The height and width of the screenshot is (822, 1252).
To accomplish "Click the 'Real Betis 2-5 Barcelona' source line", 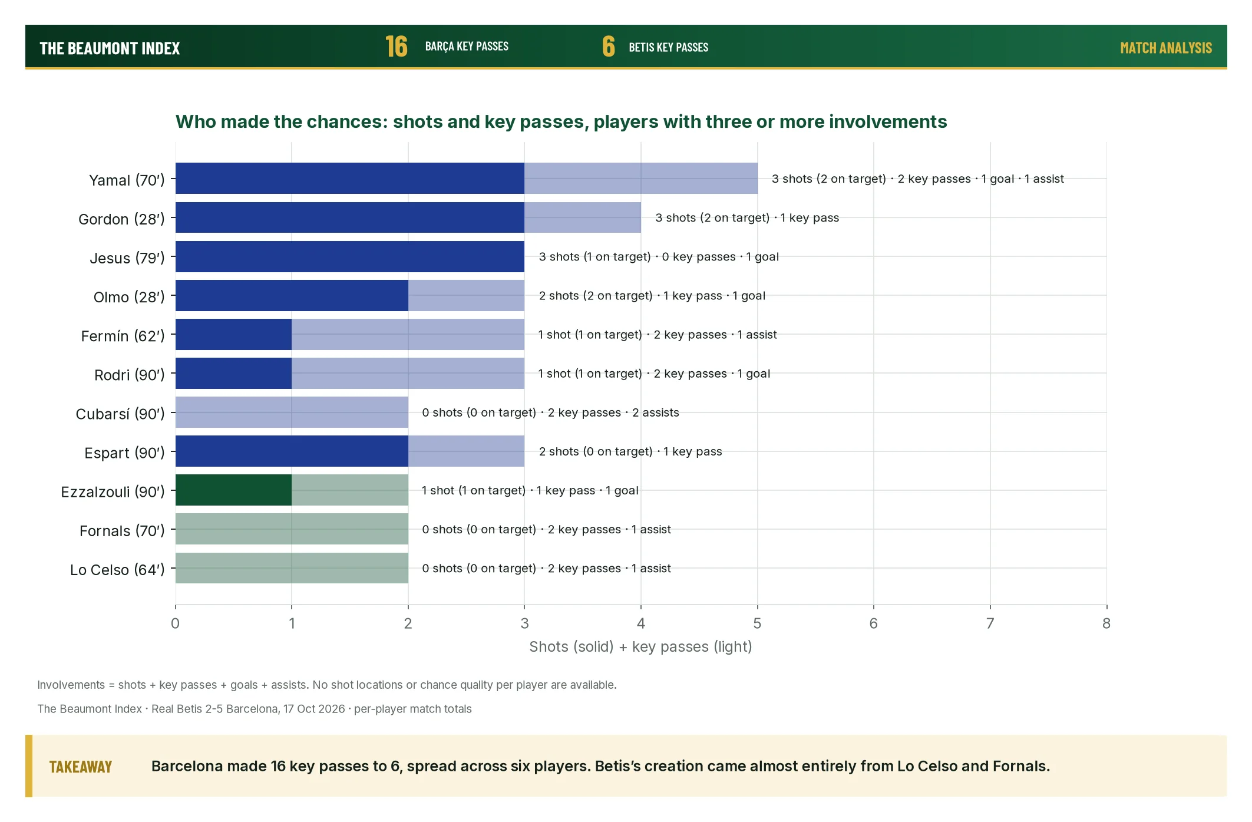I will tap(255, 709).
